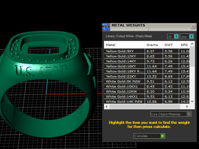Click the horizontal scrollbar right arrow
The image size is (199, 149).
pyautogui.click(x=187, y=107)
